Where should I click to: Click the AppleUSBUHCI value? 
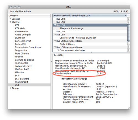click(104, 63)
